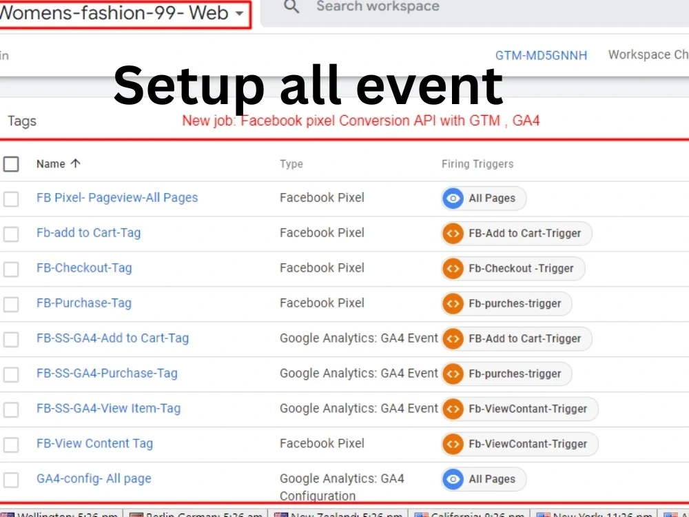Click the Name sort arrow icon

(76, 163)
